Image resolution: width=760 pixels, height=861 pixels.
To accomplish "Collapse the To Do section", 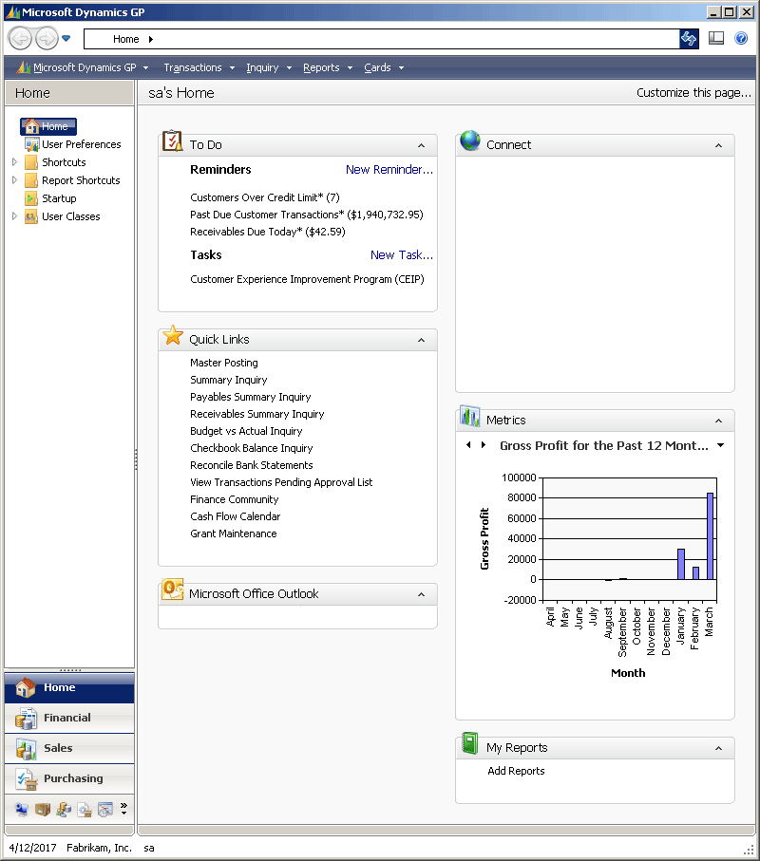I will 422,145.
